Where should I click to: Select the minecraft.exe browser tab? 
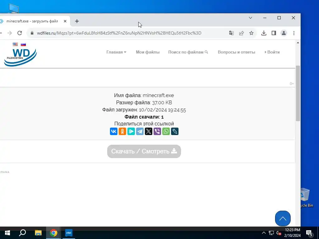click(x=32, y=21)
